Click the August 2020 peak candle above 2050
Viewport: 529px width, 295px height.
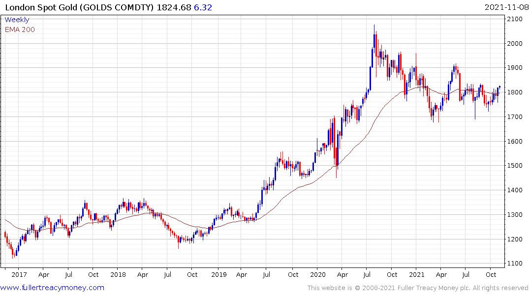click(x=374, y=37)
